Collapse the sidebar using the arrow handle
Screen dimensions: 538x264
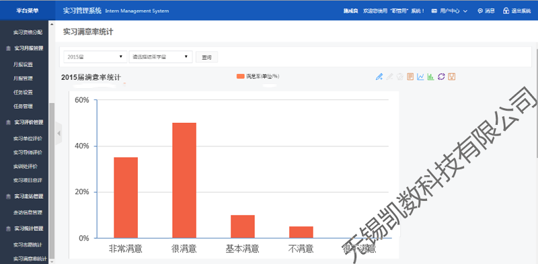pos(59,133)
